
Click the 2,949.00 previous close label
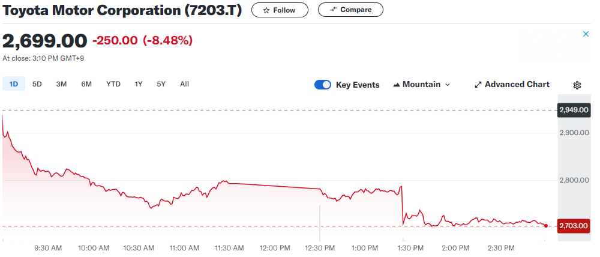(x=573, y=110)
